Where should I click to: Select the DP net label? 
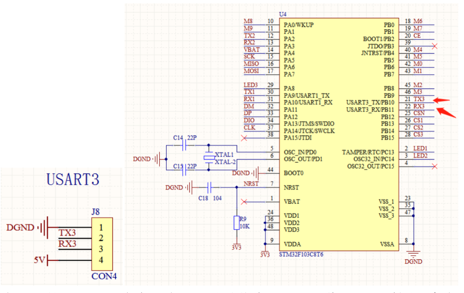point(248,113)
